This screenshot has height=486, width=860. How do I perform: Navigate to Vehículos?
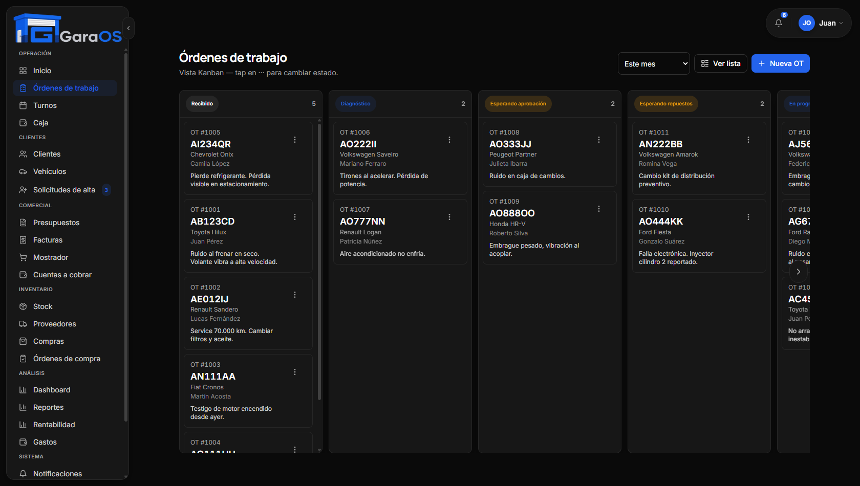click(65, 171)
